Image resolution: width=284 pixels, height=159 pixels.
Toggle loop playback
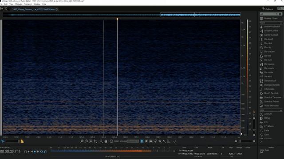(41, 152)
